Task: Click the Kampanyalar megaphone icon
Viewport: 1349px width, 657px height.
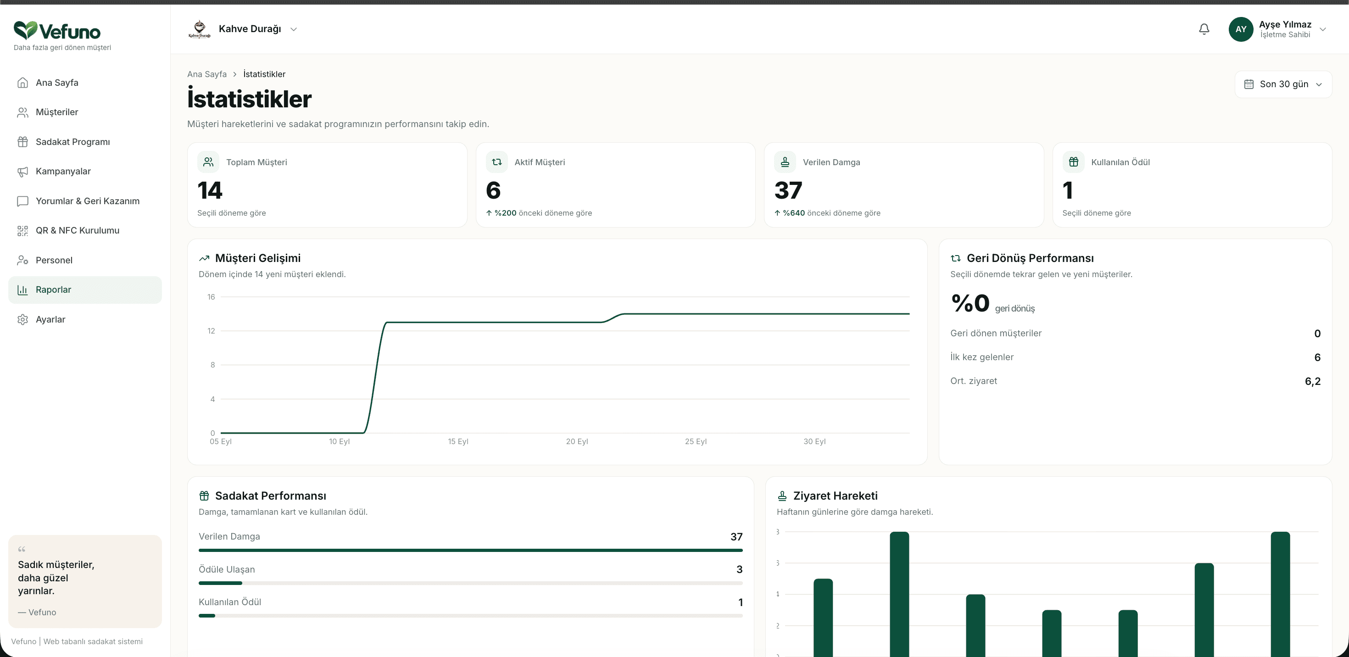Action: pyautogui.click(x=22, y=171)
